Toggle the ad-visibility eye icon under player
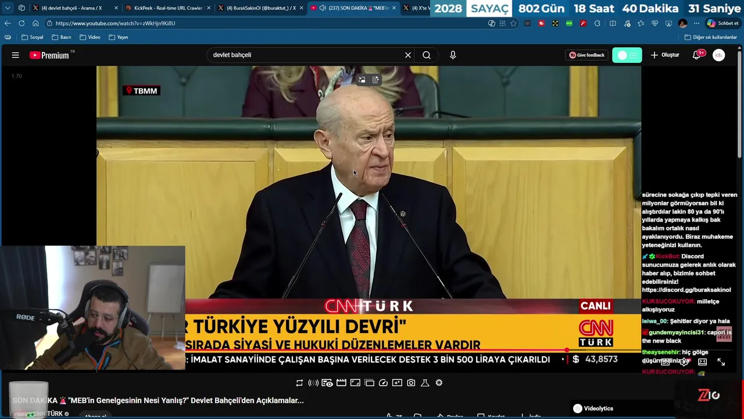744x419 pixels. [327, 383]
